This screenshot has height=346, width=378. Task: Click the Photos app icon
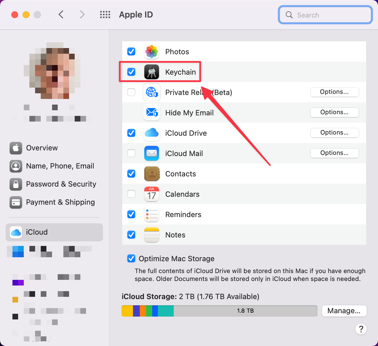[x=152, y=51]
